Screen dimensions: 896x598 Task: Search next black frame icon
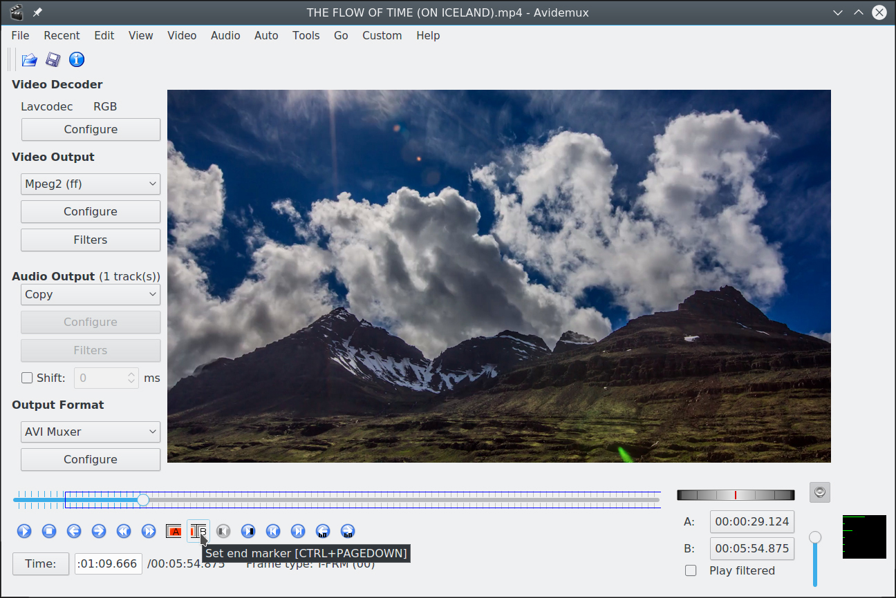(x=248, y=531)
